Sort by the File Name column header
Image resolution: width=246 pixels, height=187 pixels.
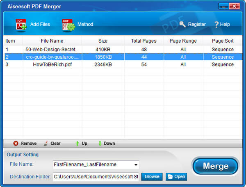coord(52,41)
